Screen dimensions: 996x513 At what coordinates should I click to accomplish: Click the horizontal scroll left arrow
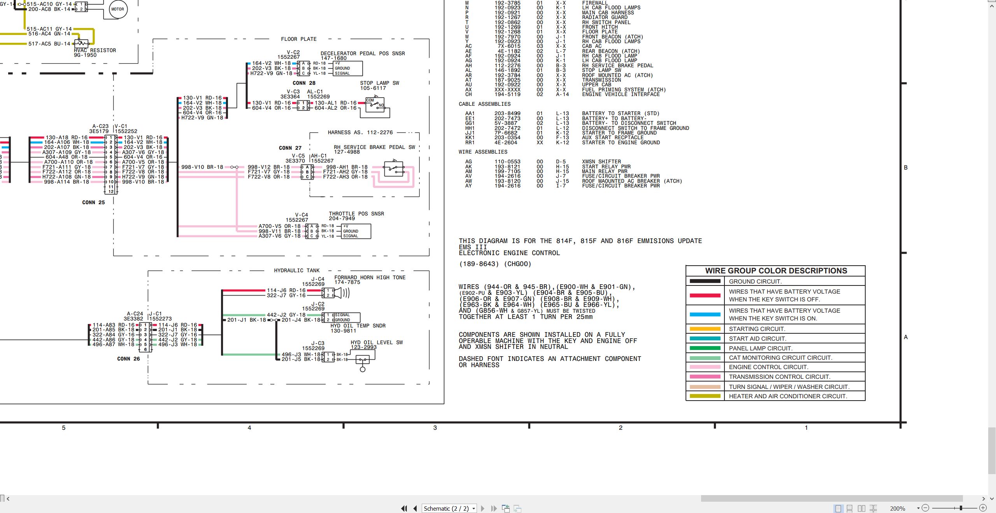click(x=8, y=499)
